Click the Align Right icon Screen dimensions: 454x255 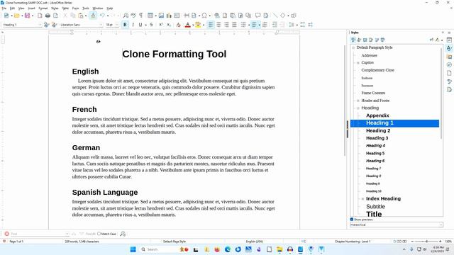pos(226,25)
